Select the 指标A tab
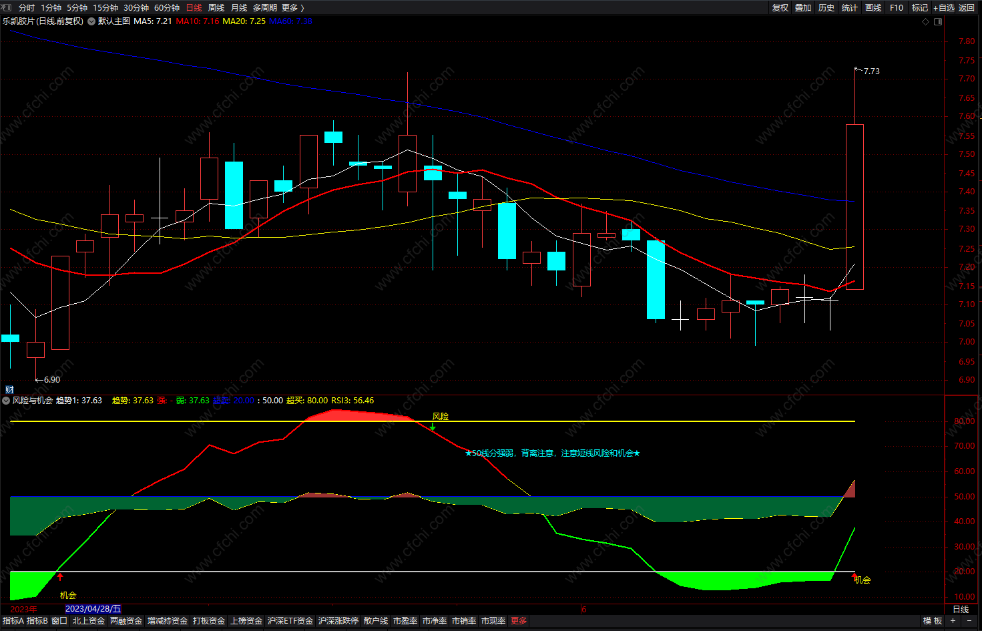Viewport: 982px width, 631px height. click(x=13, y=621)
